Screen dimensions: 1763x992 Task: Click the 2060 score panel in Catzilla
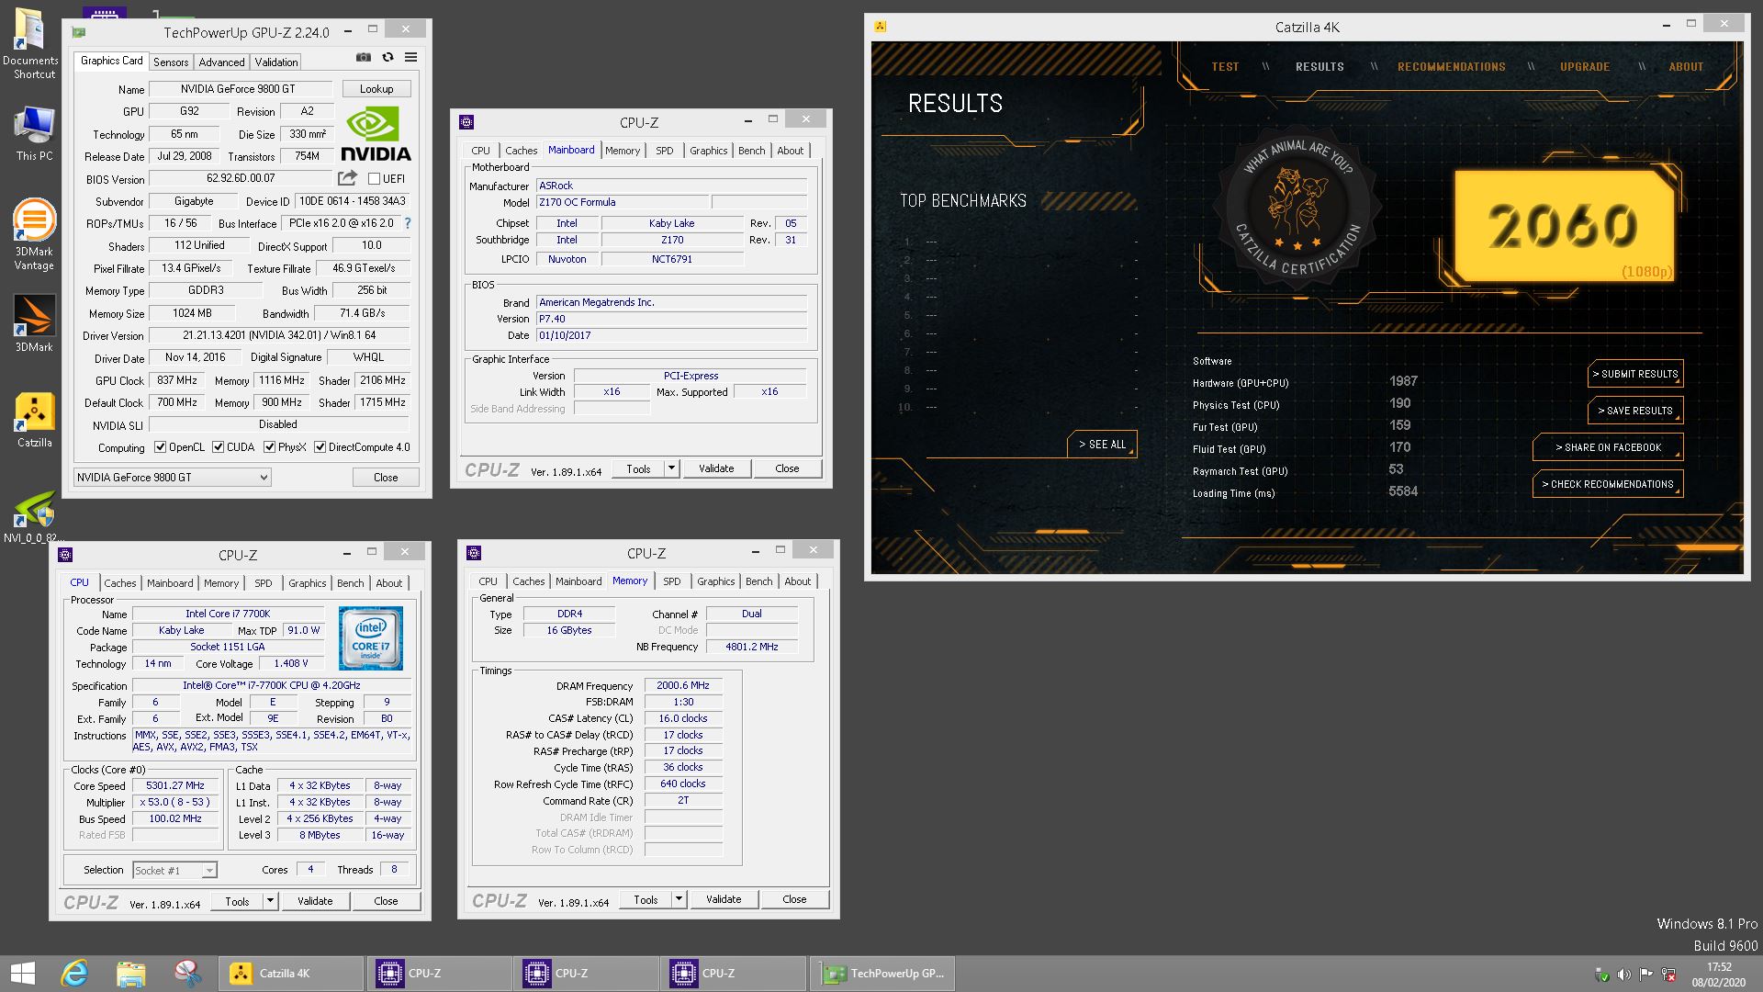(1564, 226)
